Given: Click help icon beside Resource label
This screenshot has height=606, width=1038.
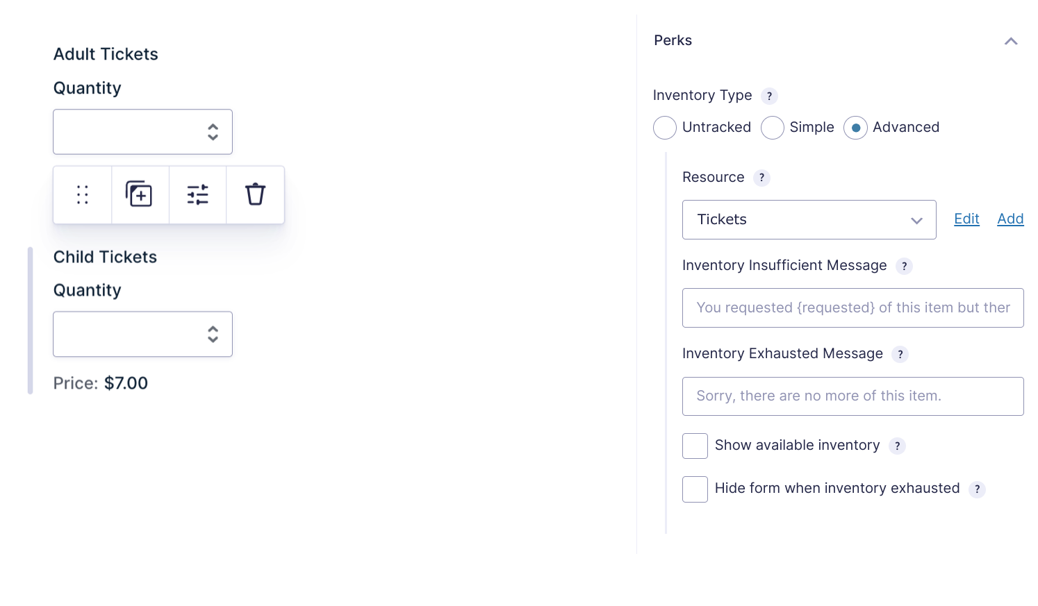Looking at the screenshot, I should (761, 178).
